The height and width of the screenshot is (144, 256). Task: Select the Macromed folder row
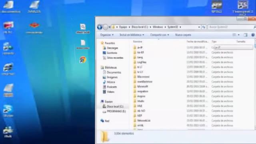(x=183, y=77)
